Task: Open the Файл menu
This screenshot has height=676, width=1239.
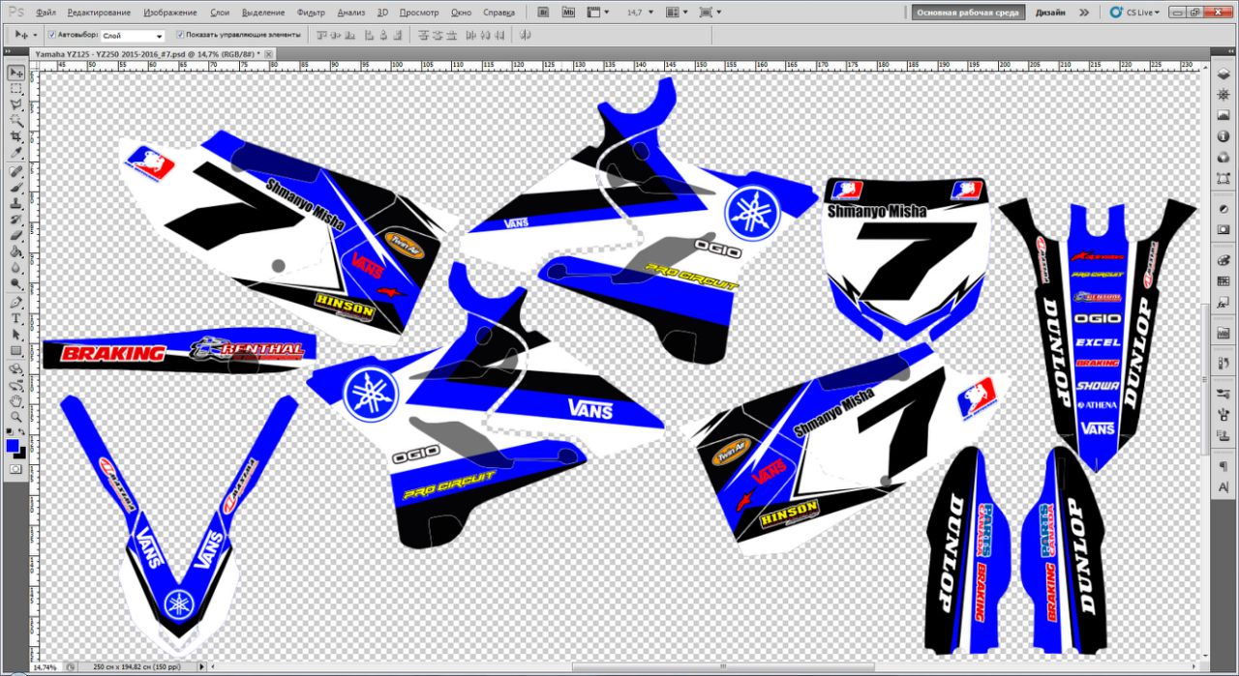Action: tap(45, 13)
